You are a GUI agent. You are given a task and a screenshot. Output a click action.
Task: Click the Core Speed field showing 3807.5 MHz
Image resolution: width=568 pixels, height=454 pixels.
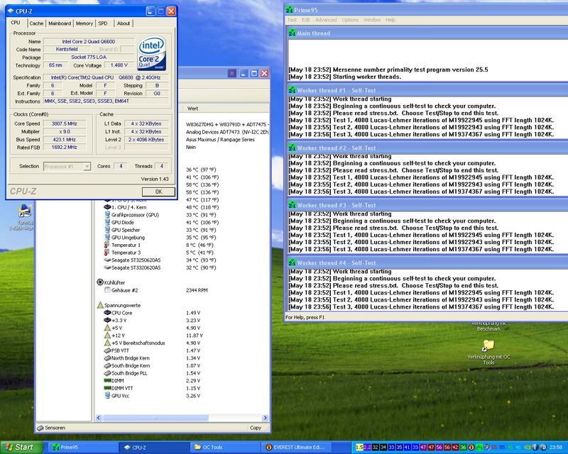[x=64, y=124]
